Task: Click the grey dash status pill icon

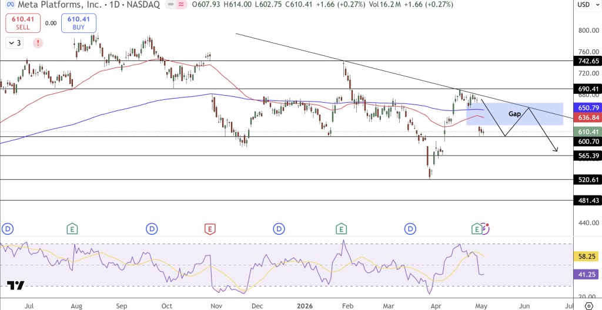Action: 170,5
